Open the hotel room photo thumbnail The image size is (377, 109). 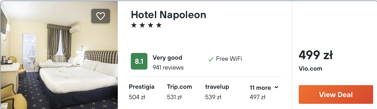tap(59, 55)
